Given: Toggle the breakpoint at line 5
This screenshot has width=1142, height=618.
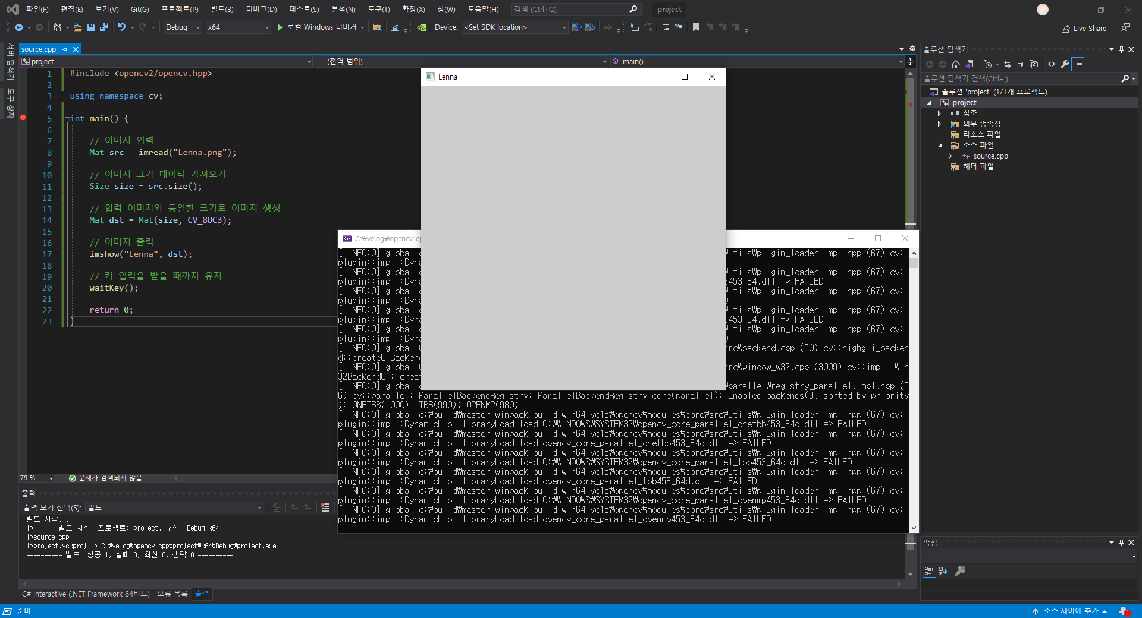Looking at the screenshot, I should pos(23,118).
